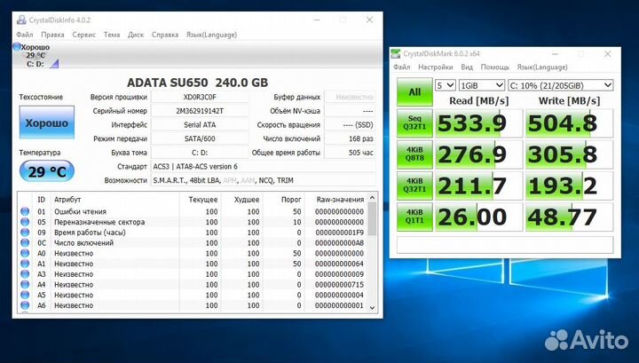639x363 pixels.
Task: Open Файл menu in CrystalDiskMark
Action: tap(402, 67)
